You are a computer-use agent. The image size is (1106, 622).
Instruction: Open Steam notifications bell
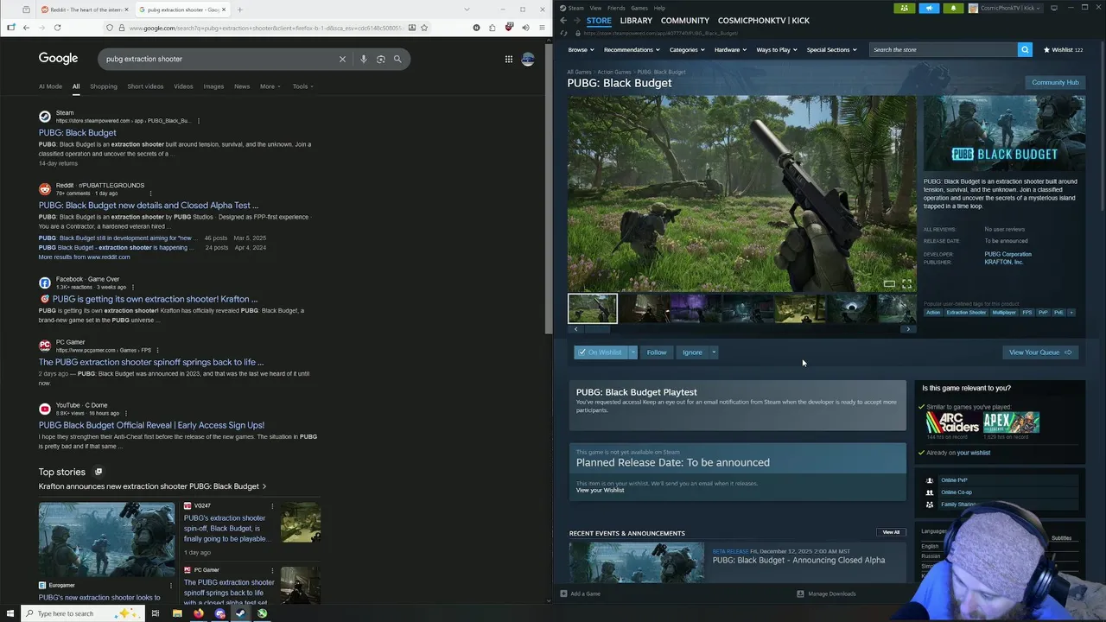[953, 8]
